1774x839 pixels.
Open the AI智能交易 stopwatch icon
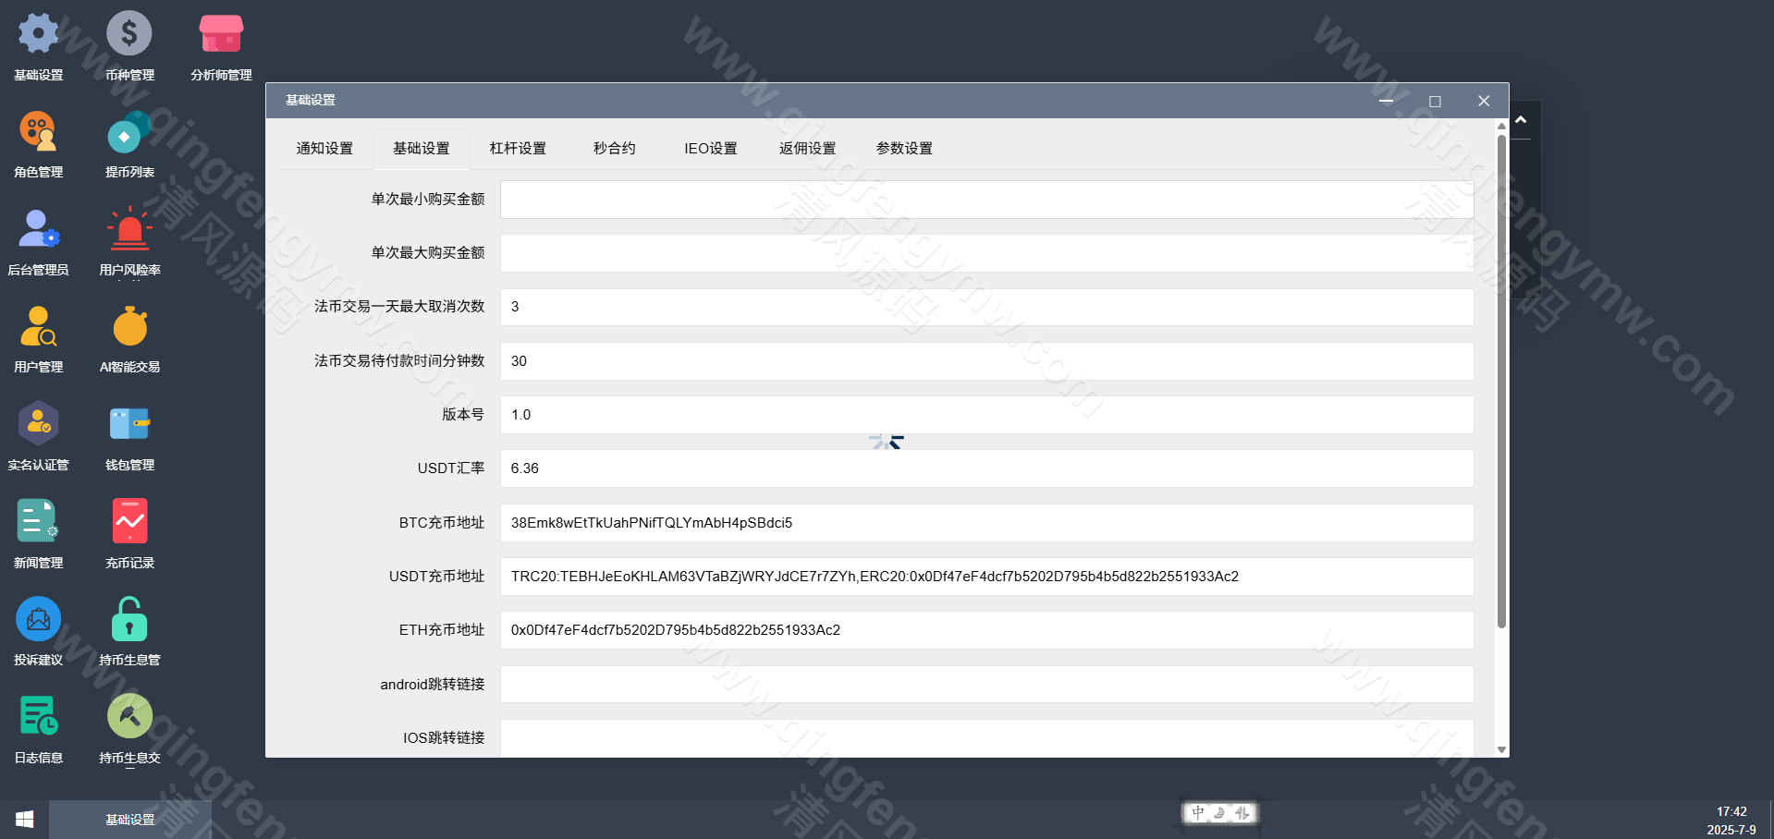coord(129,326)
